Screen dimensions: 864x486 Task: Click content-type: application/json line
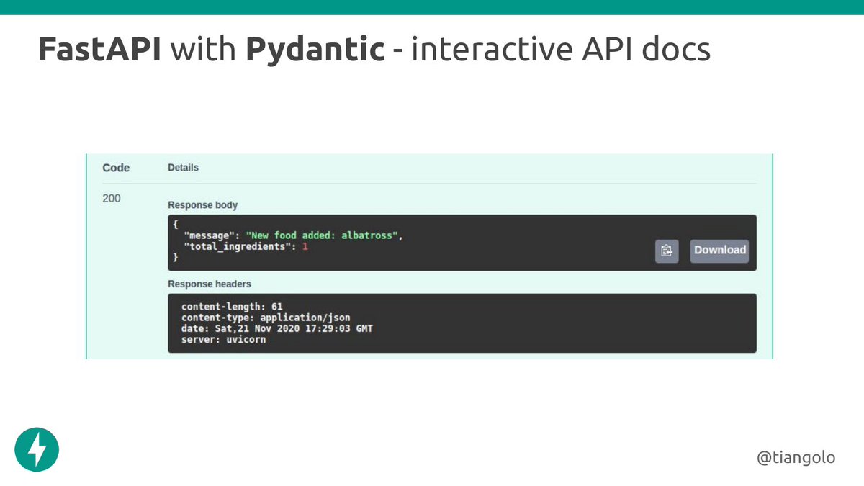pyautogui.click(x=266, y=318)
